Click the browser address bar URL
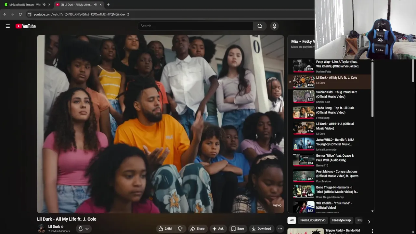Image resolution: width=416 pixels, height=234 pixels. pyautogui.click(x=81, y=14)
